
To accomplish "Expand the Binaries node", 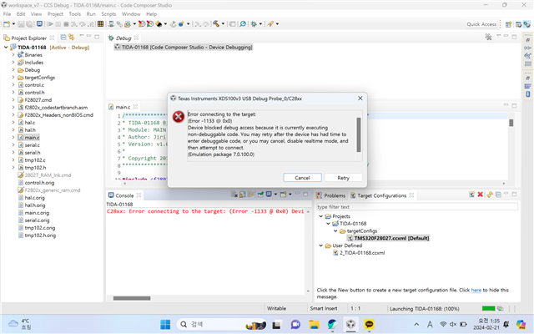I will click(x=13, y=55).
